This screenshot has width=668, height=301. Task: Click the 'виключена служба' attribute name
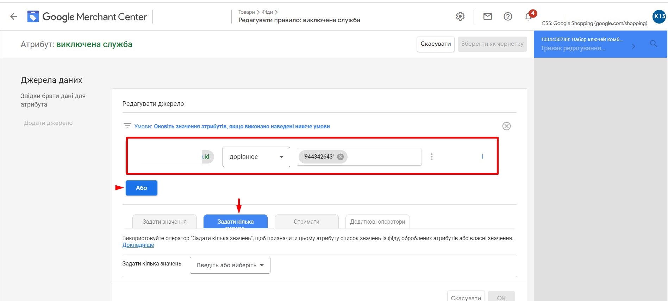94,44
